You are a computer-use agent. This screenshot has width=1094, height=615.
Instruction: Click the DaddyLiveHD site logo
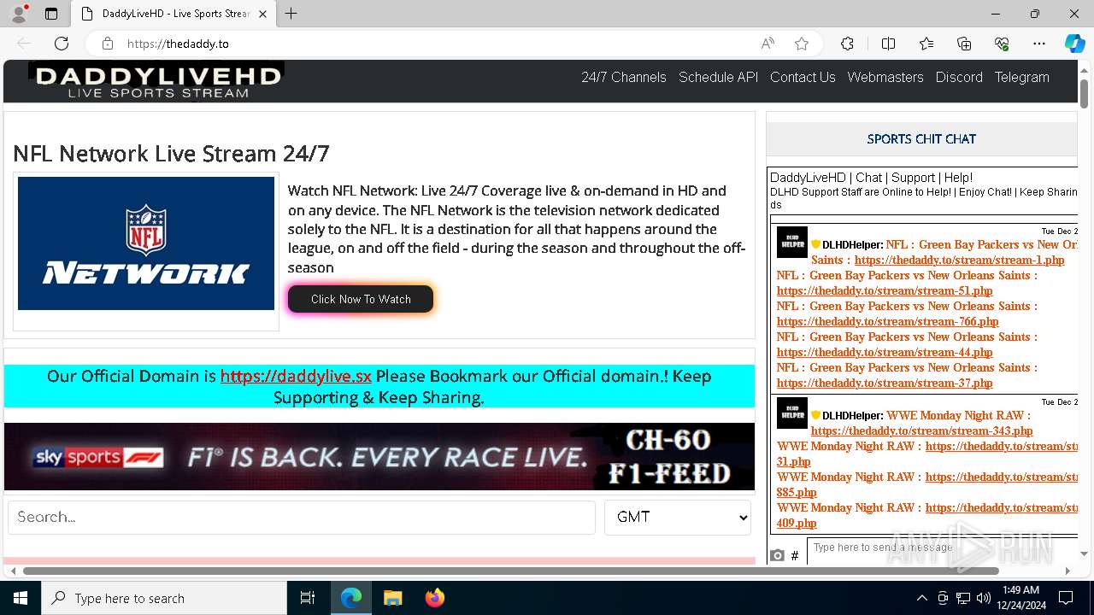coord(157,82)
